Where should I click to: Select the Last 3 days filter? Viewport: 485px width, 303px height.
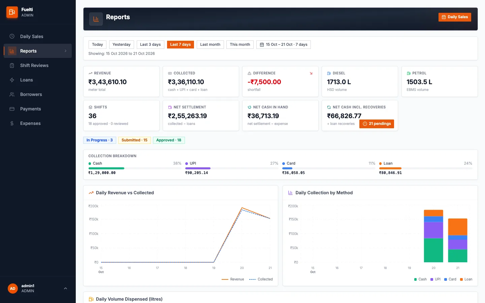pyautogui.click(x=150, y=44)
